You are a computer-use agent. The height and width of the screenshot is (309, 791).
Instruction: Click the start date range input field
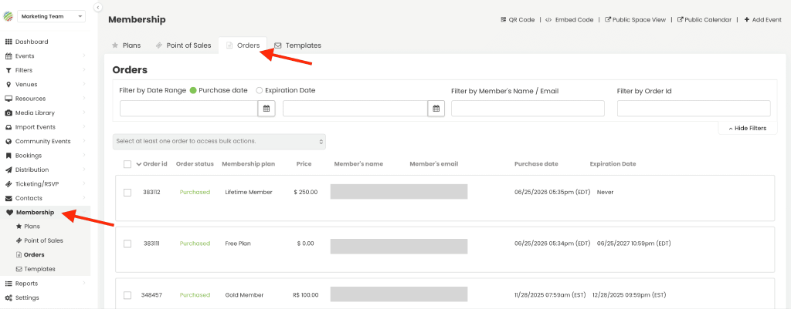pos(189,108)
